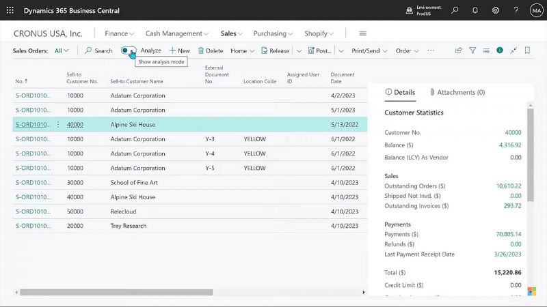The image size is (547, 307).
Task: Sort by Document Date column header
Action: coord(343,78)
